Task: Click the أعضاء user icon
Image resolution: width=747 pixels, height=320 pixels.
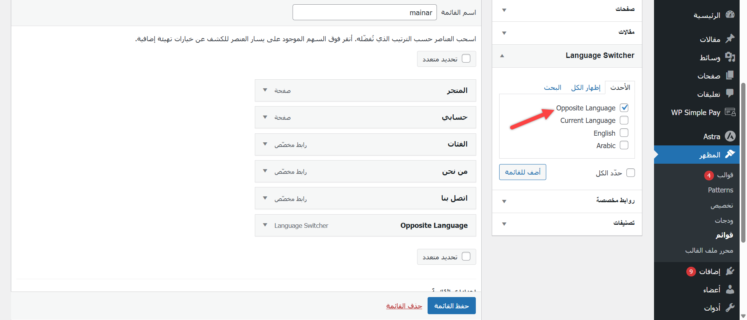Action: point(730,289)
